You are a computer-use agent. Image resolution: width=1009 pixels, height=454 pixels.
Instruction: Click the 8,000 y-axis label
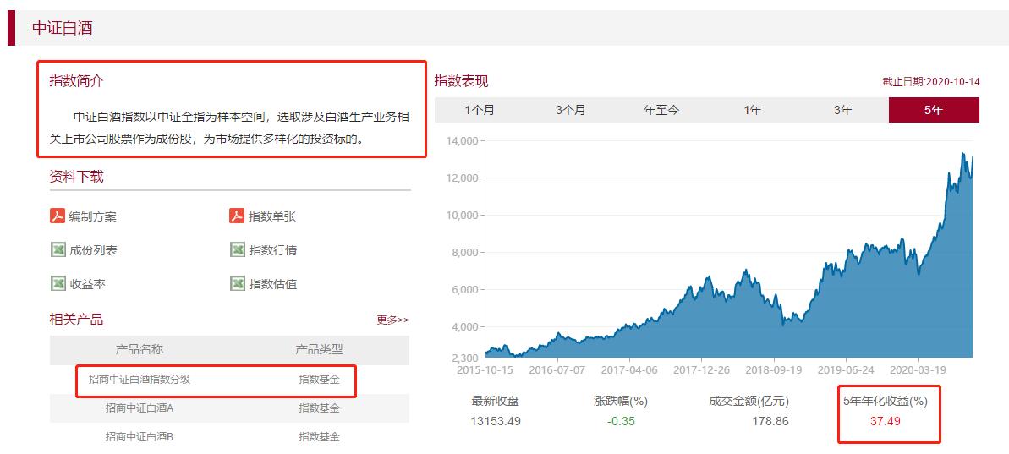pyautogui.click(x=464, y=253)
